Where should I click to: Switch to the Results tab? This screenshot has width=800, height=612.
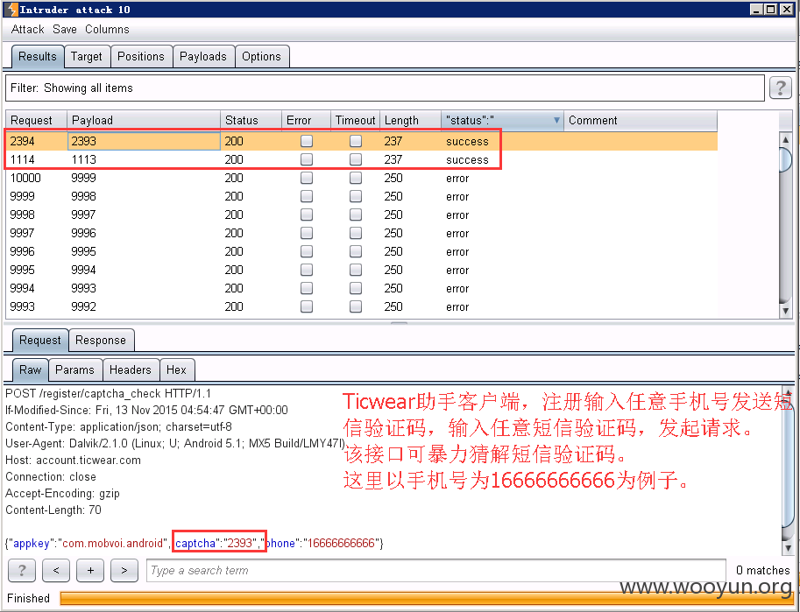[x=38, y=57]
